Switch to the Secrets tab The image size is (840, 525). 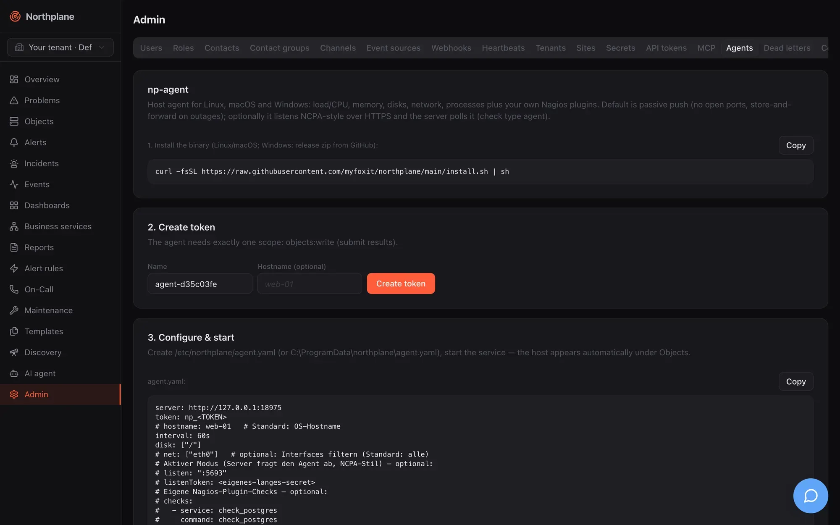coord(621,48)
